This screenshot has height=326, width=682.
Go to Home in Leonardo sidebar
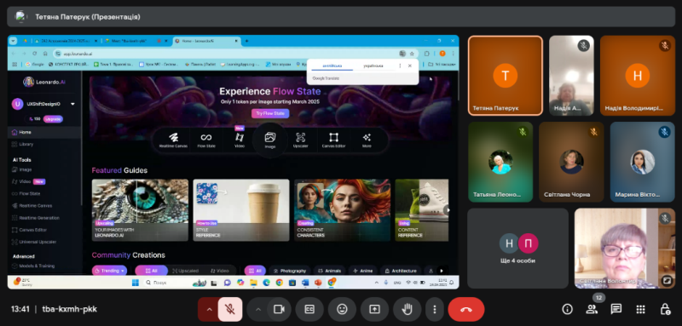44,132
